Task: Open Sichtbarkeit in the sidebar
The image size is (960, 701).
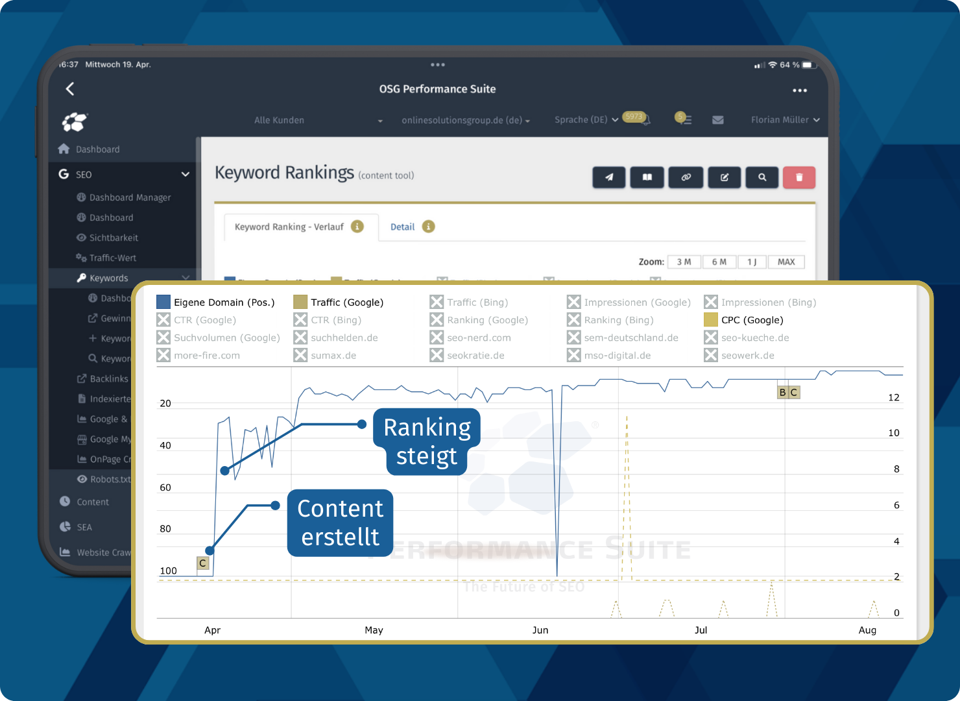Action: (x=114, y=238)
